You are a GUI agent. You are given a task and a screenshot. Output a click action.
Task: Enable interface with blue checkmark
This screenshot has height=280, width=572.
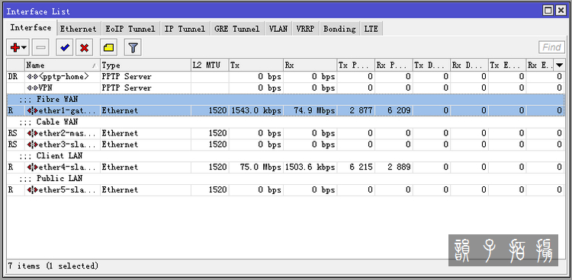click(65, 48)
